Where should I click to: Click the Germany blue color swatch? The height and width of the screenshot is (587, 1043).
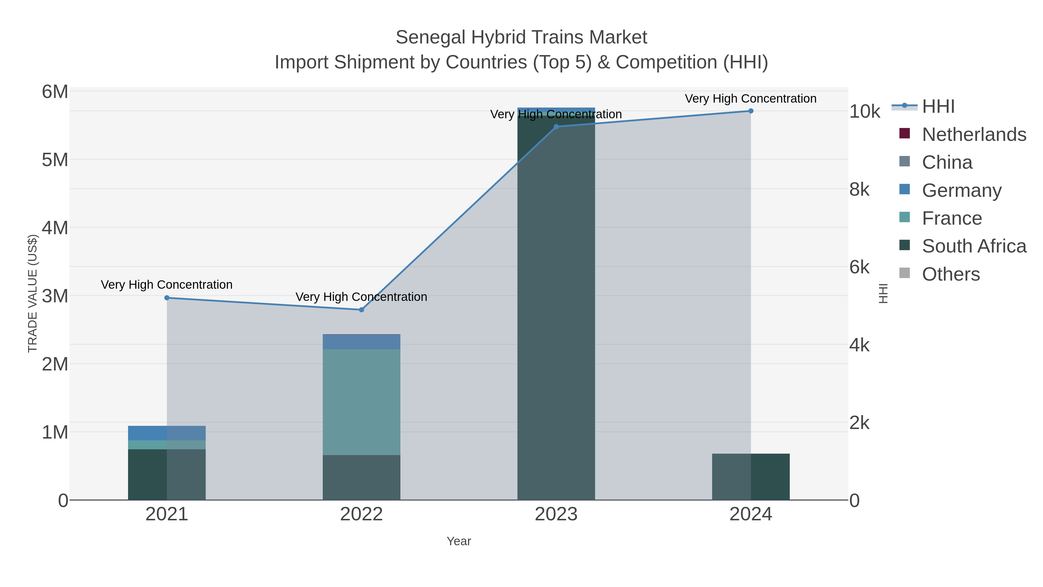(x=904, y=189)
